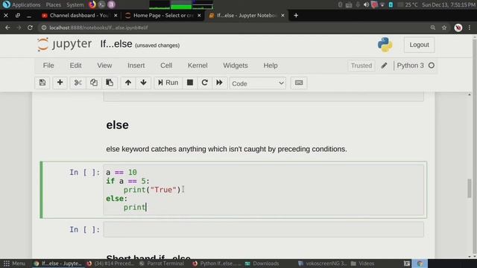Click the pencil edit mode indicator

pos(384,66)
